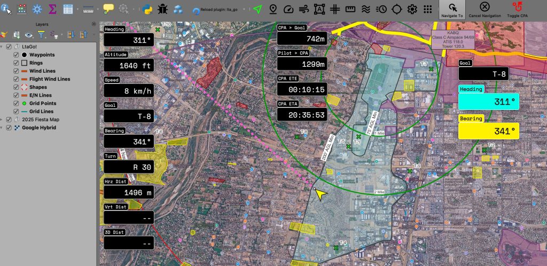The width and height of the screenshot is (547, 266).
Task: Open the Statistical Summary sigma tool
Action: tap(52, 9)
